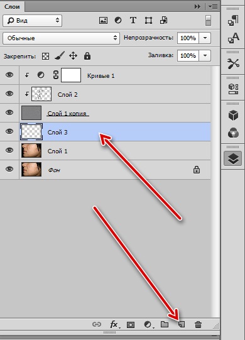Expand the Непрозрачность opacity dropdown arrow
Screen dimensions: 245x340
(205, 38)
